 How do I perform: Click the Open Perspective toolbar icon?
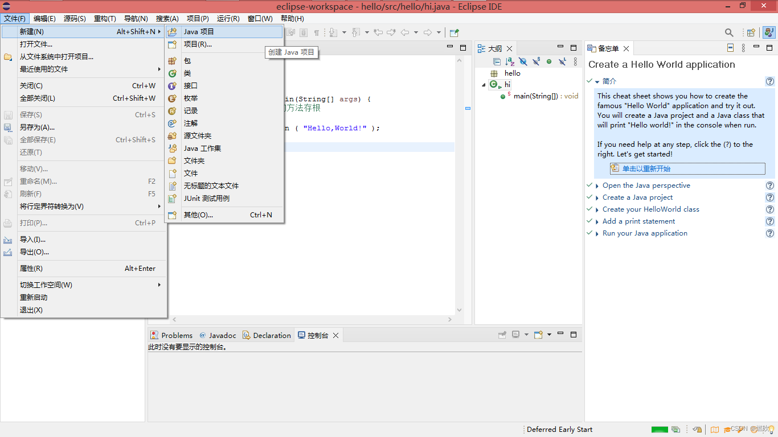(x=751, y=33)
